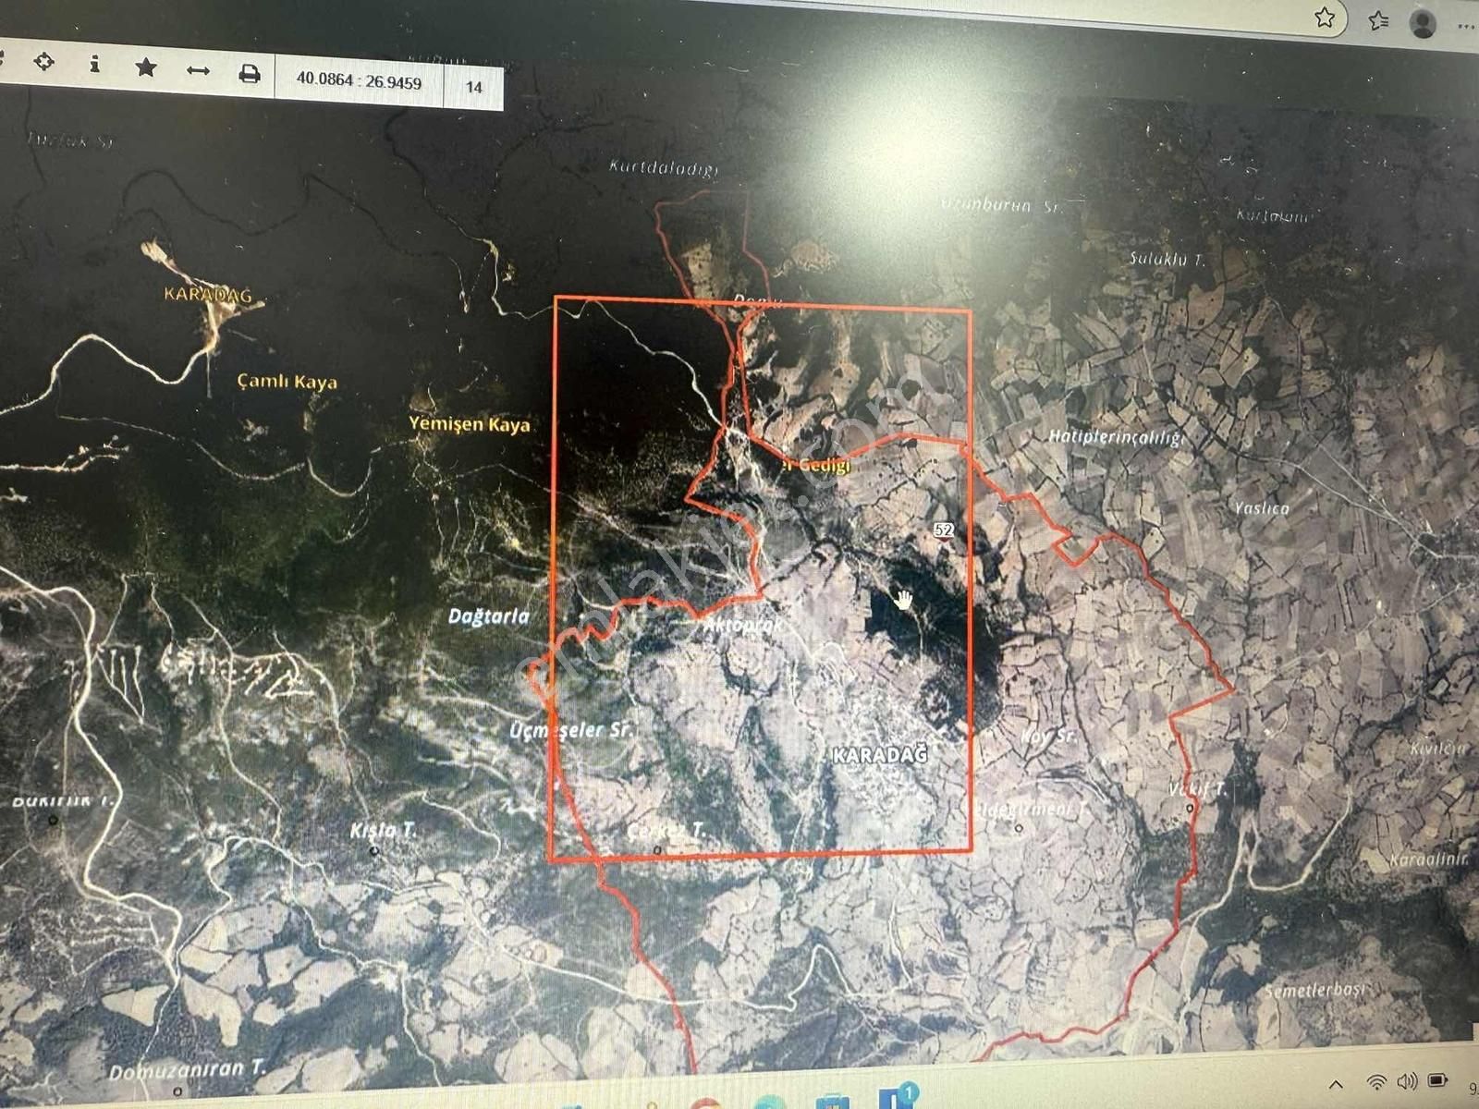Viewport: 1479px width, 1109px height.
Task: Open the browser profile avatar
Action: [1424, 24]
